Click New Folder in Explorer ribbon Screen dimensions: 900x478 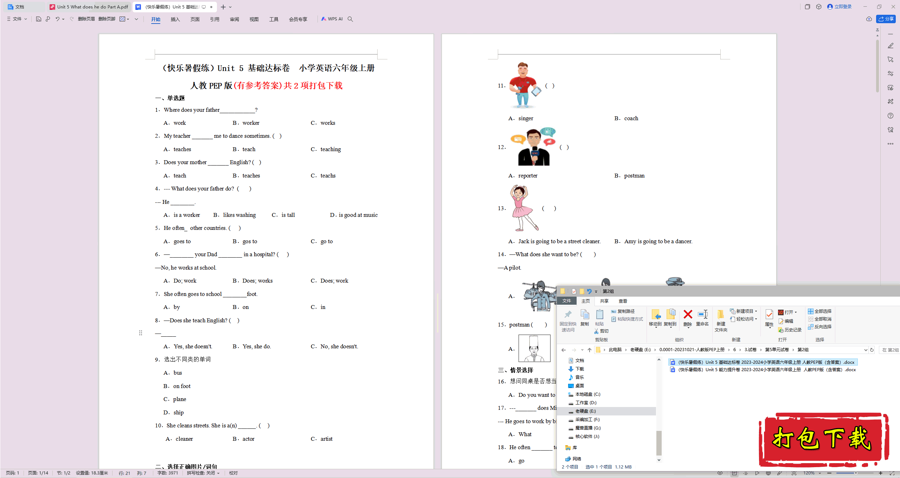(x=721, y=321)
